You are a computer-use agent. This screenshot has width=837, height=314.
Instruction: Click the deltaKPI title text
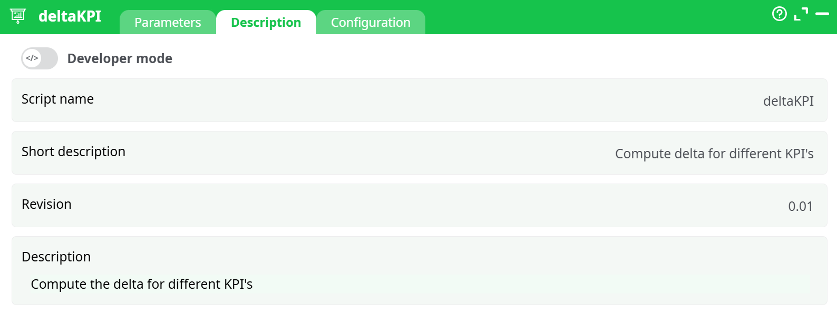[x=70, y=16]
